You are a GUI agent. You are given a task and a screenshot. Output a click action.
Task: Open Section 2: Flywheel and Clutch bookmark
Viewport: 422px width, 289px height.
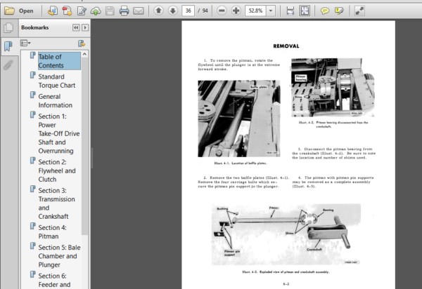57,170
